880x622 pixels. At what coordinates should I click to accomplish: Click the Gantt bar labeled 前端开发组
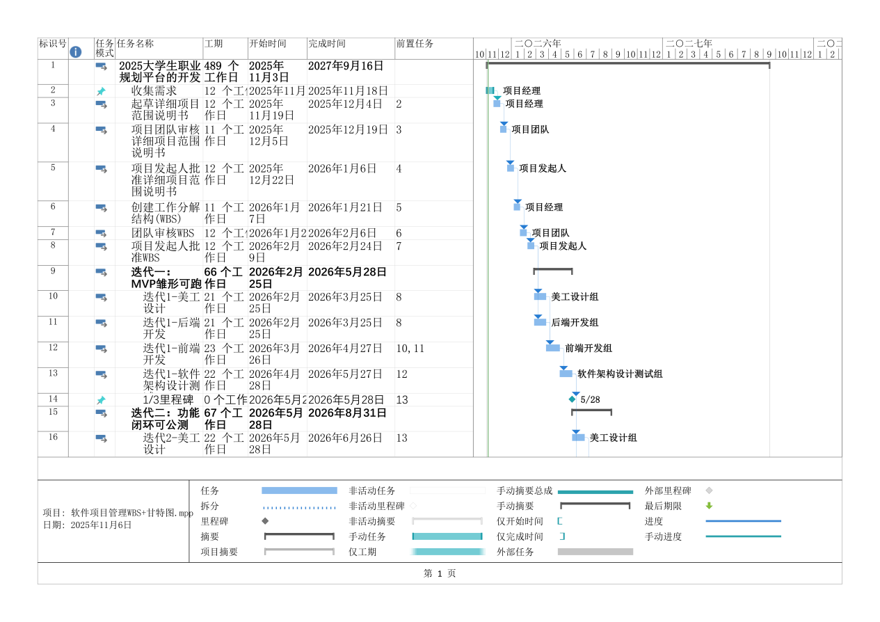click(x=553, y=348)
